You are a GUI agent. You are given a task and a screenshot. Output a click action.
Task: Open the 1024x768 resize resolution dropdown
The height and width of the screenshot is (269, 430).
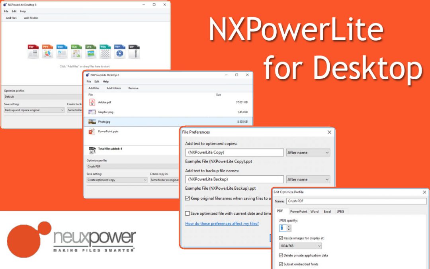pyautogui.click(x=300, y=246)
